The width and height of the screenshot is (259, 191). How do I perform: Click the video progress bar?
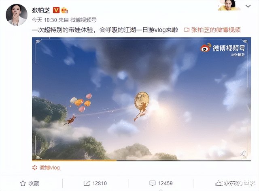[x=141, y=160]
